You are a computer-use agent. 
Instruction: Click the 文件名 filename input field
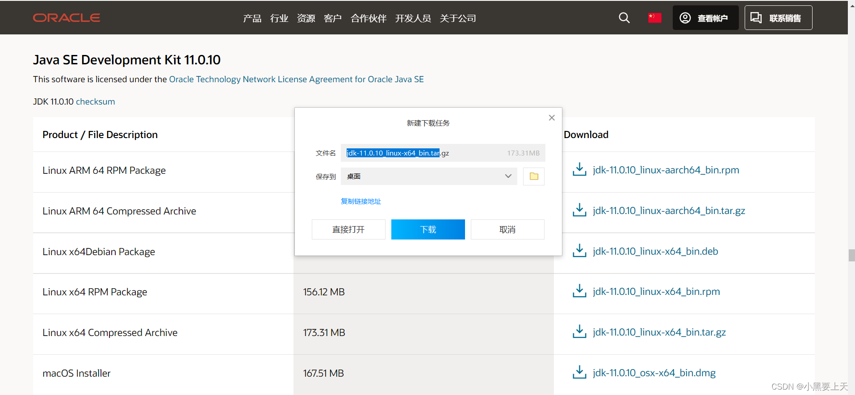pyautogui.click(x=443, y=153)
